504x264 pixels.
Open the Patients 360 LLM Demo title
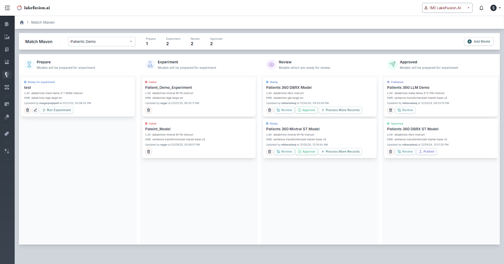click(408, 88)
